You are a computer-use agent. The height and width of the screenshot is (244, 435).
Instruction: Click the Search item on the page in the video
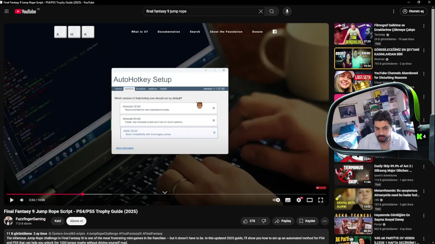(x=195, y=32)
